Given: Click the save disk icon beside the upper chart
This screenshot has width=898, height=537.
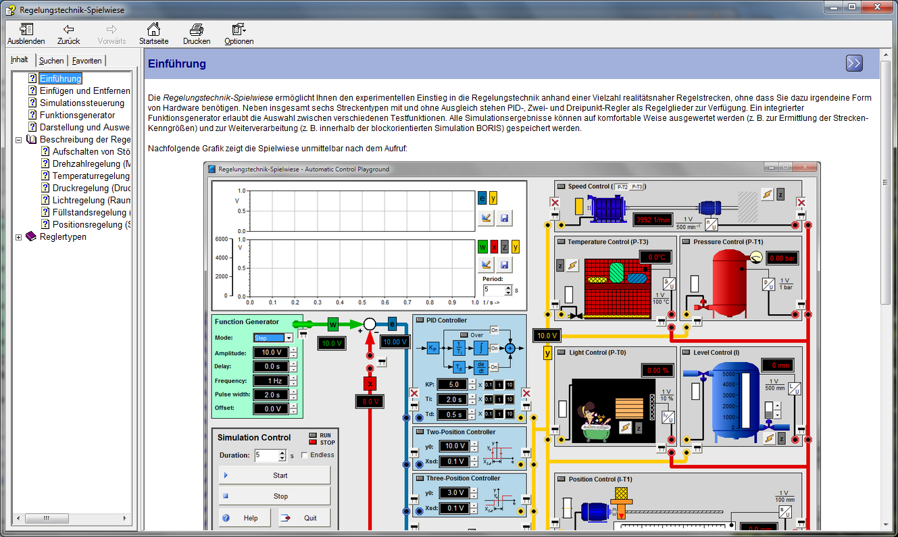Looking at the screenshot, I should point(504,218).
